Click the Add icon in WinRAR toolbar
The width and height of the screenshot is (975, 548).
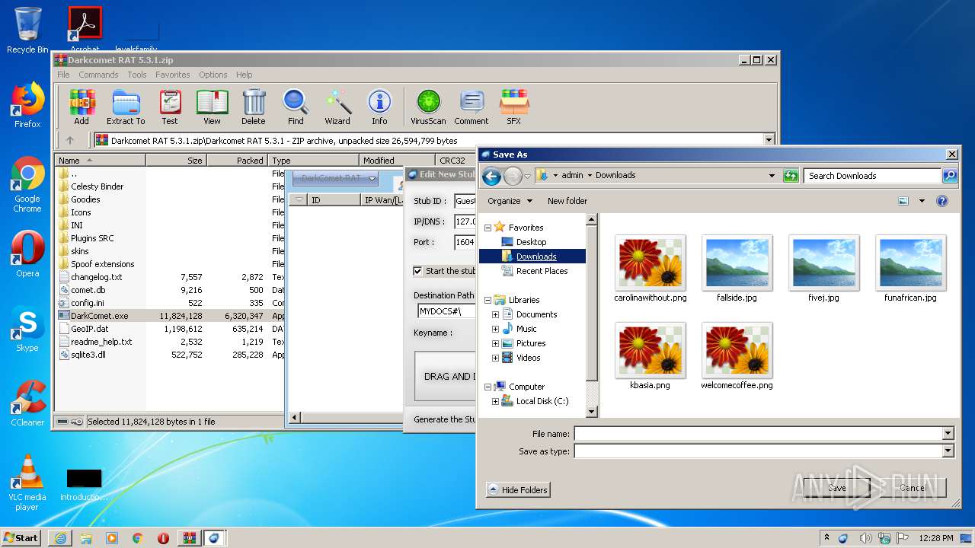(82, 107)
